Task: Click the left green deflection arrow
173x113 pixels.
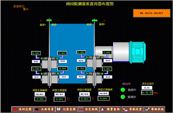Action: click(49, 20)
